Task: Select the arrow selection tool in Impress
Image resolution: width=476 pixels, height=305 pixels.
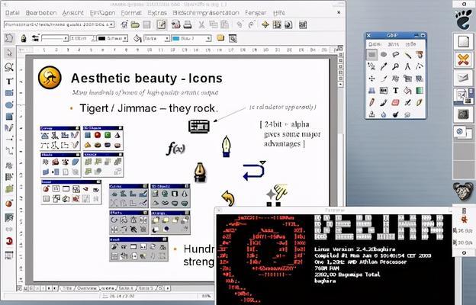Action: coord(9,53)
